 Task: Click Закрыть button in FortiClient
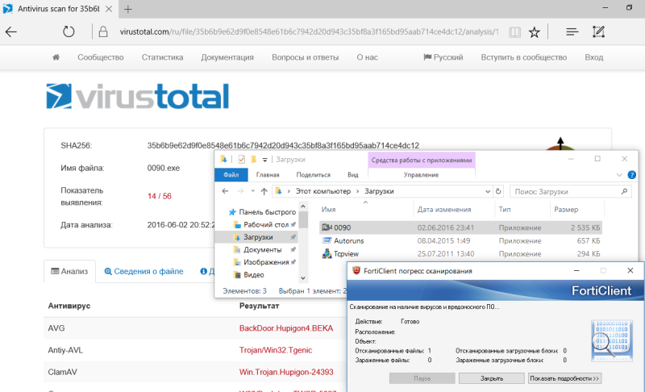pyautogui.click(x=492, y=378)
